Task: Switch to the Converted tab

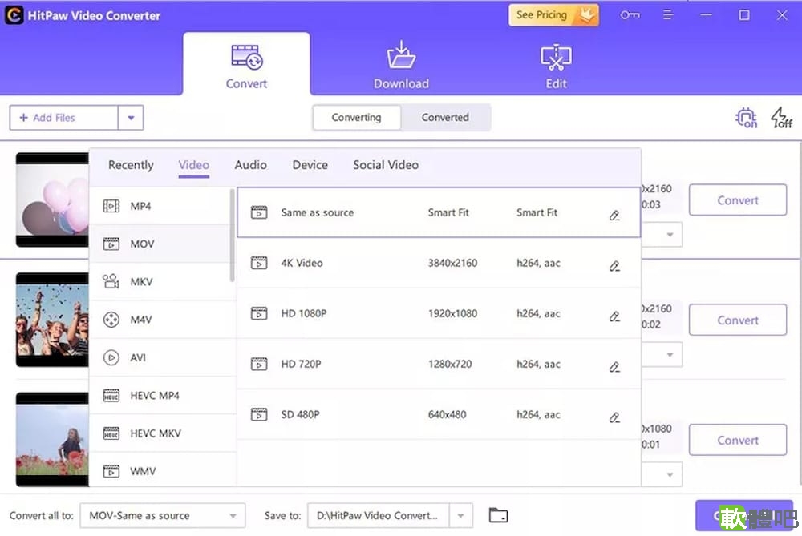Action: [x=445, y=118]
